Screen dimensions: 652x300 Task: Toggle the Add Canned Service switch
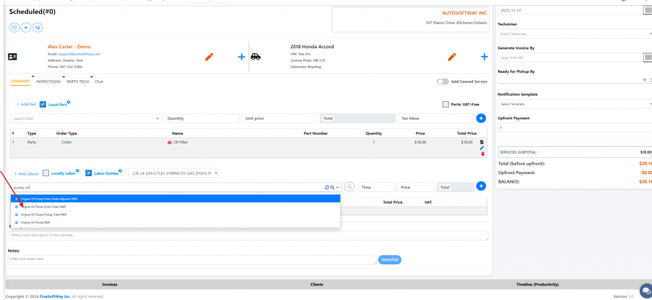[442, 81]
